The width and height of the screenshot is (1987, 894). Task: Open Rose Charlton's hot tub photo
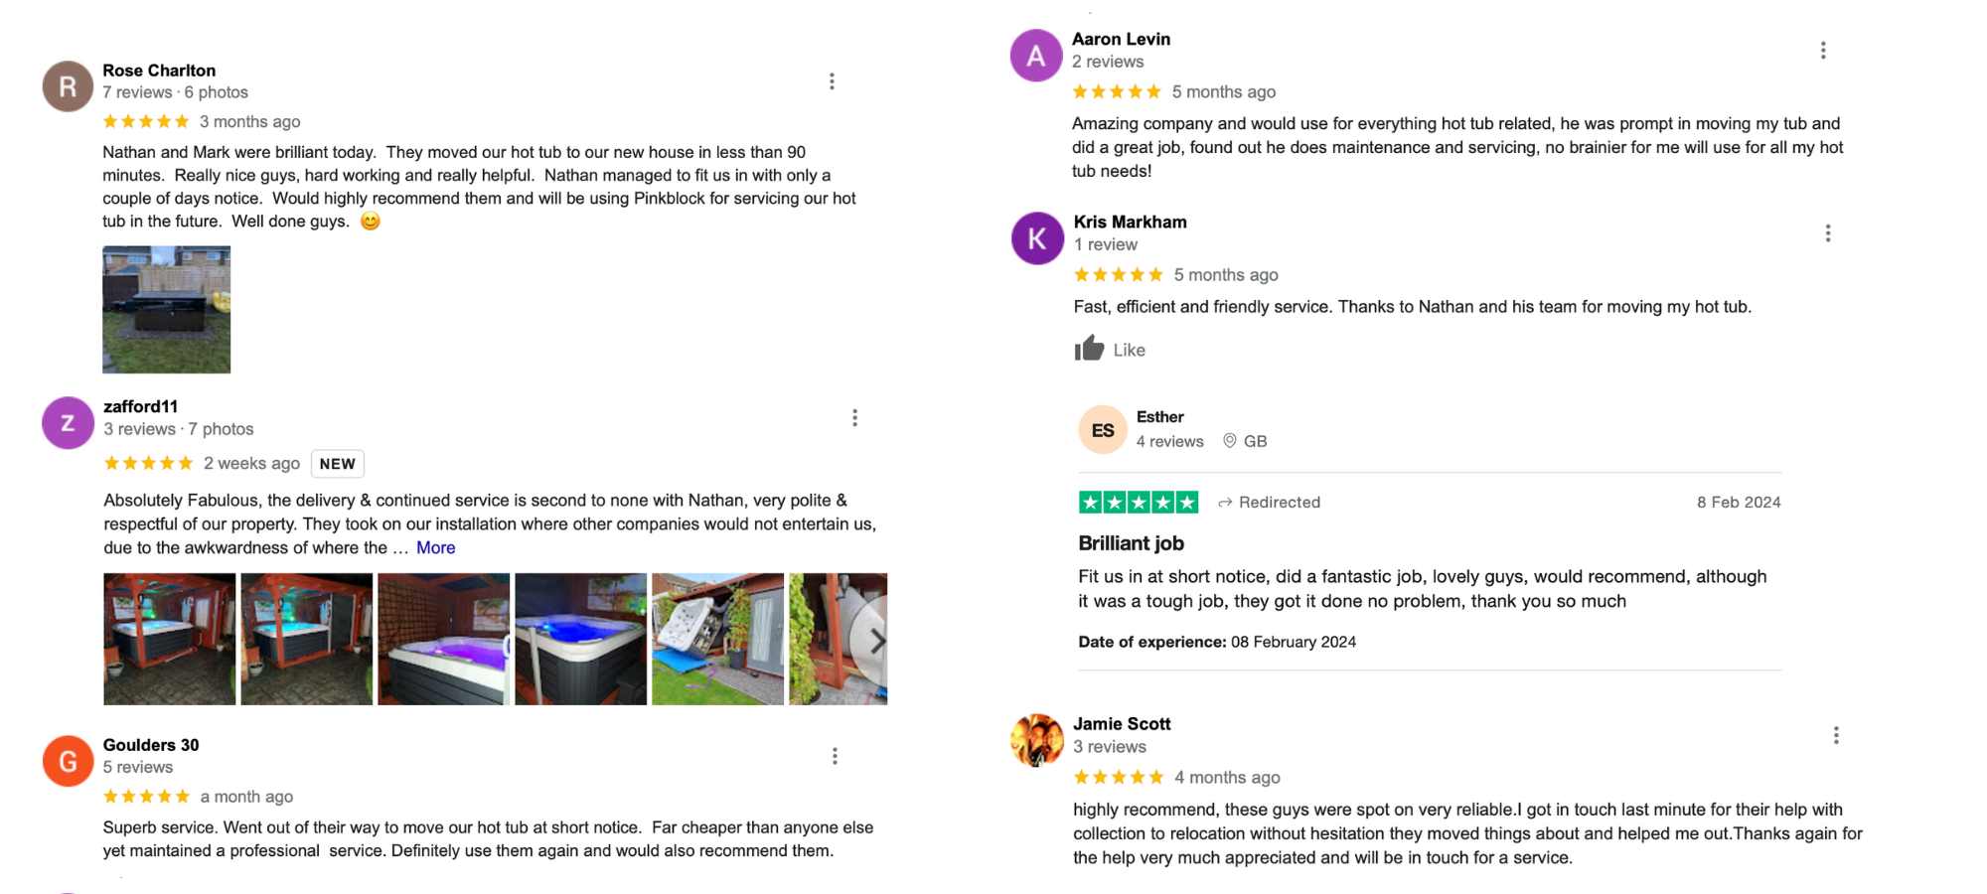click(x=166, y=310)
